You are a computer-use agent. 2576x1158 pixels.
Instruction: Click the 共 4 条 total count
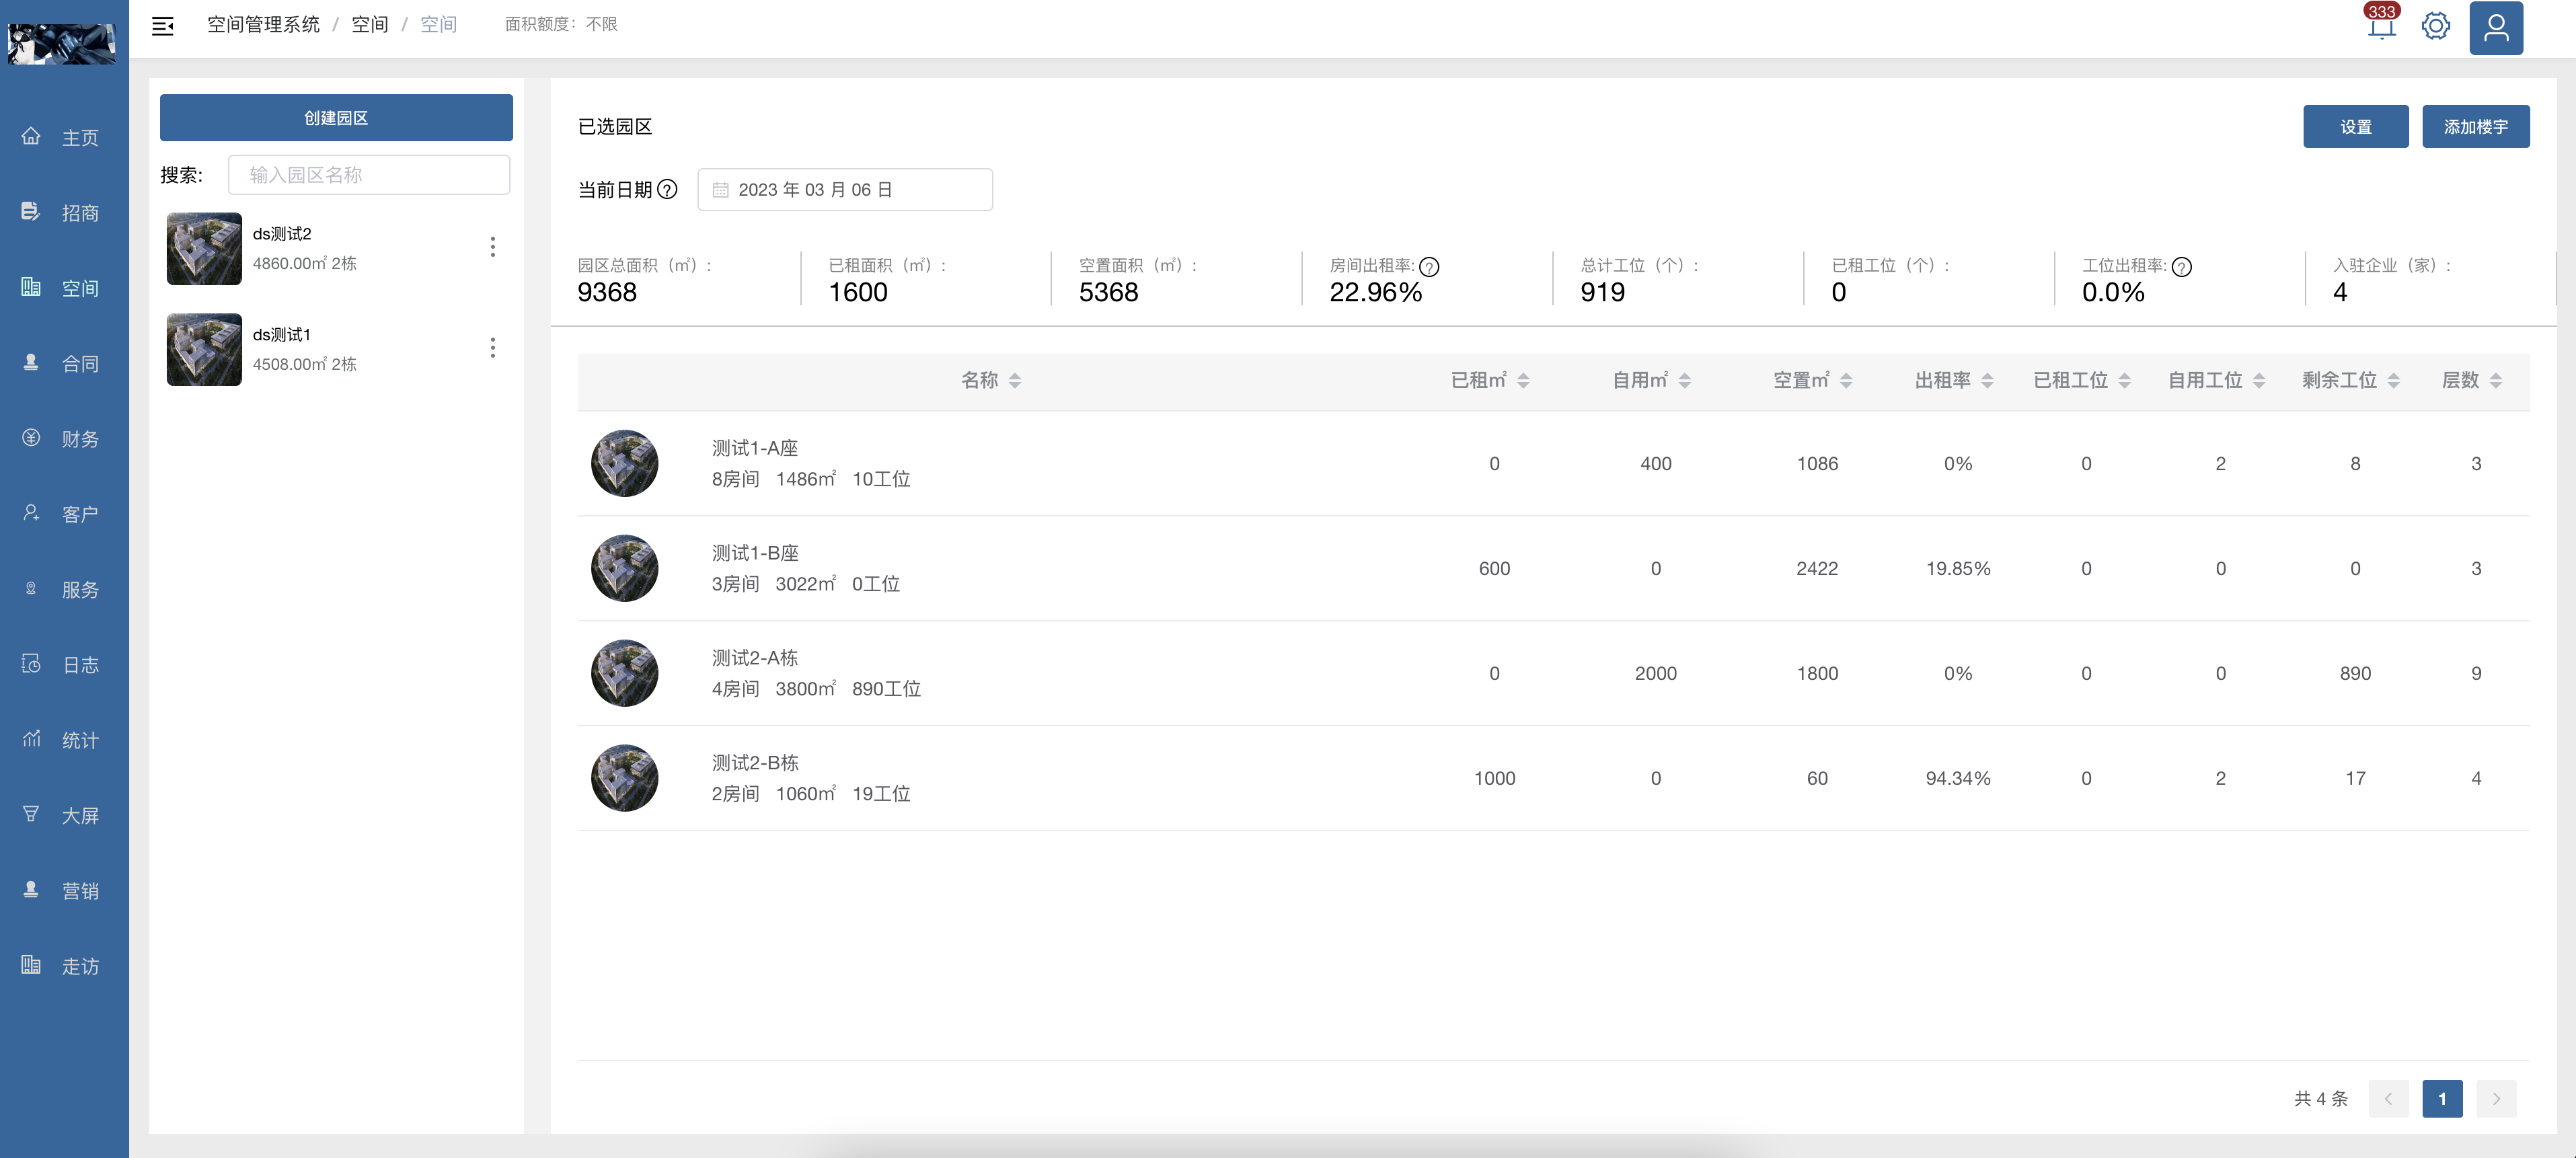tap(2320, 1098)
